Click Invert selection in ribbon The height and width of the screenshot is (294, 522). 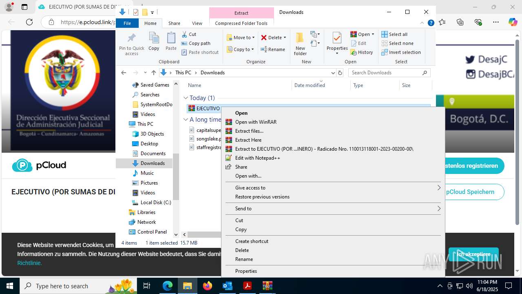[x=401, y=52]
